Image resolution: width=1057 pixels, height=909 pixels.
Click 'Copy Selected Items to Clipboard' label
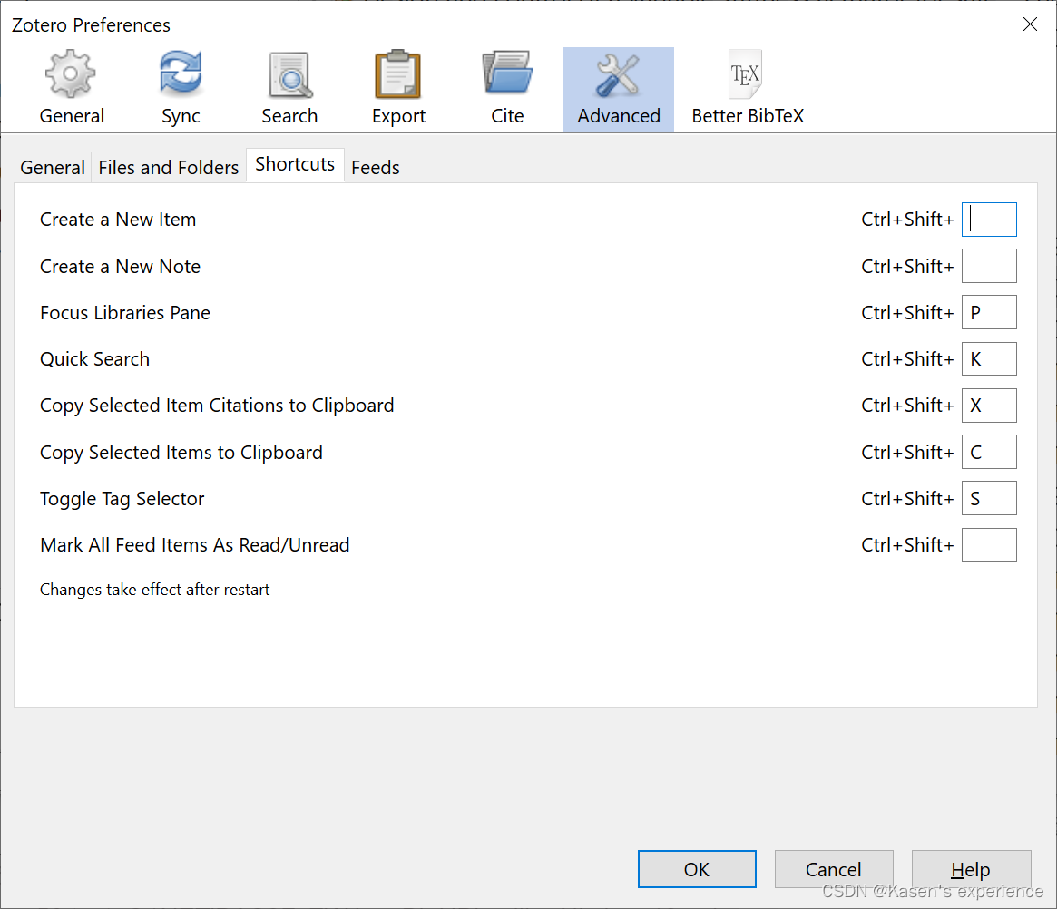181,453
